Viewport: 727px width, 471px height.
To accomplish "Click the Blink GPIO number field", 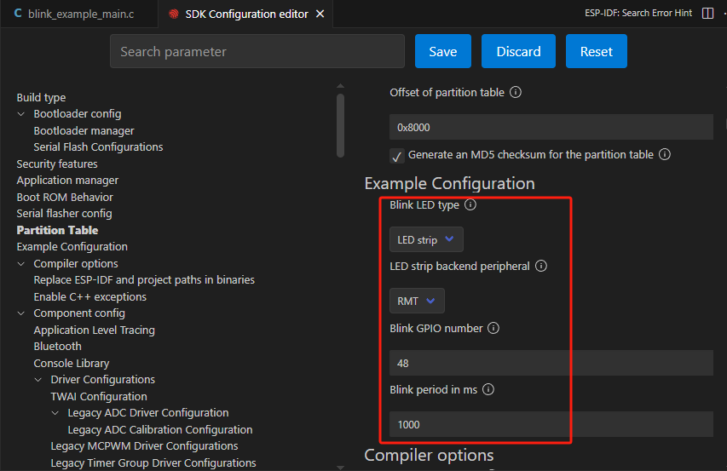I will [551, 363].
